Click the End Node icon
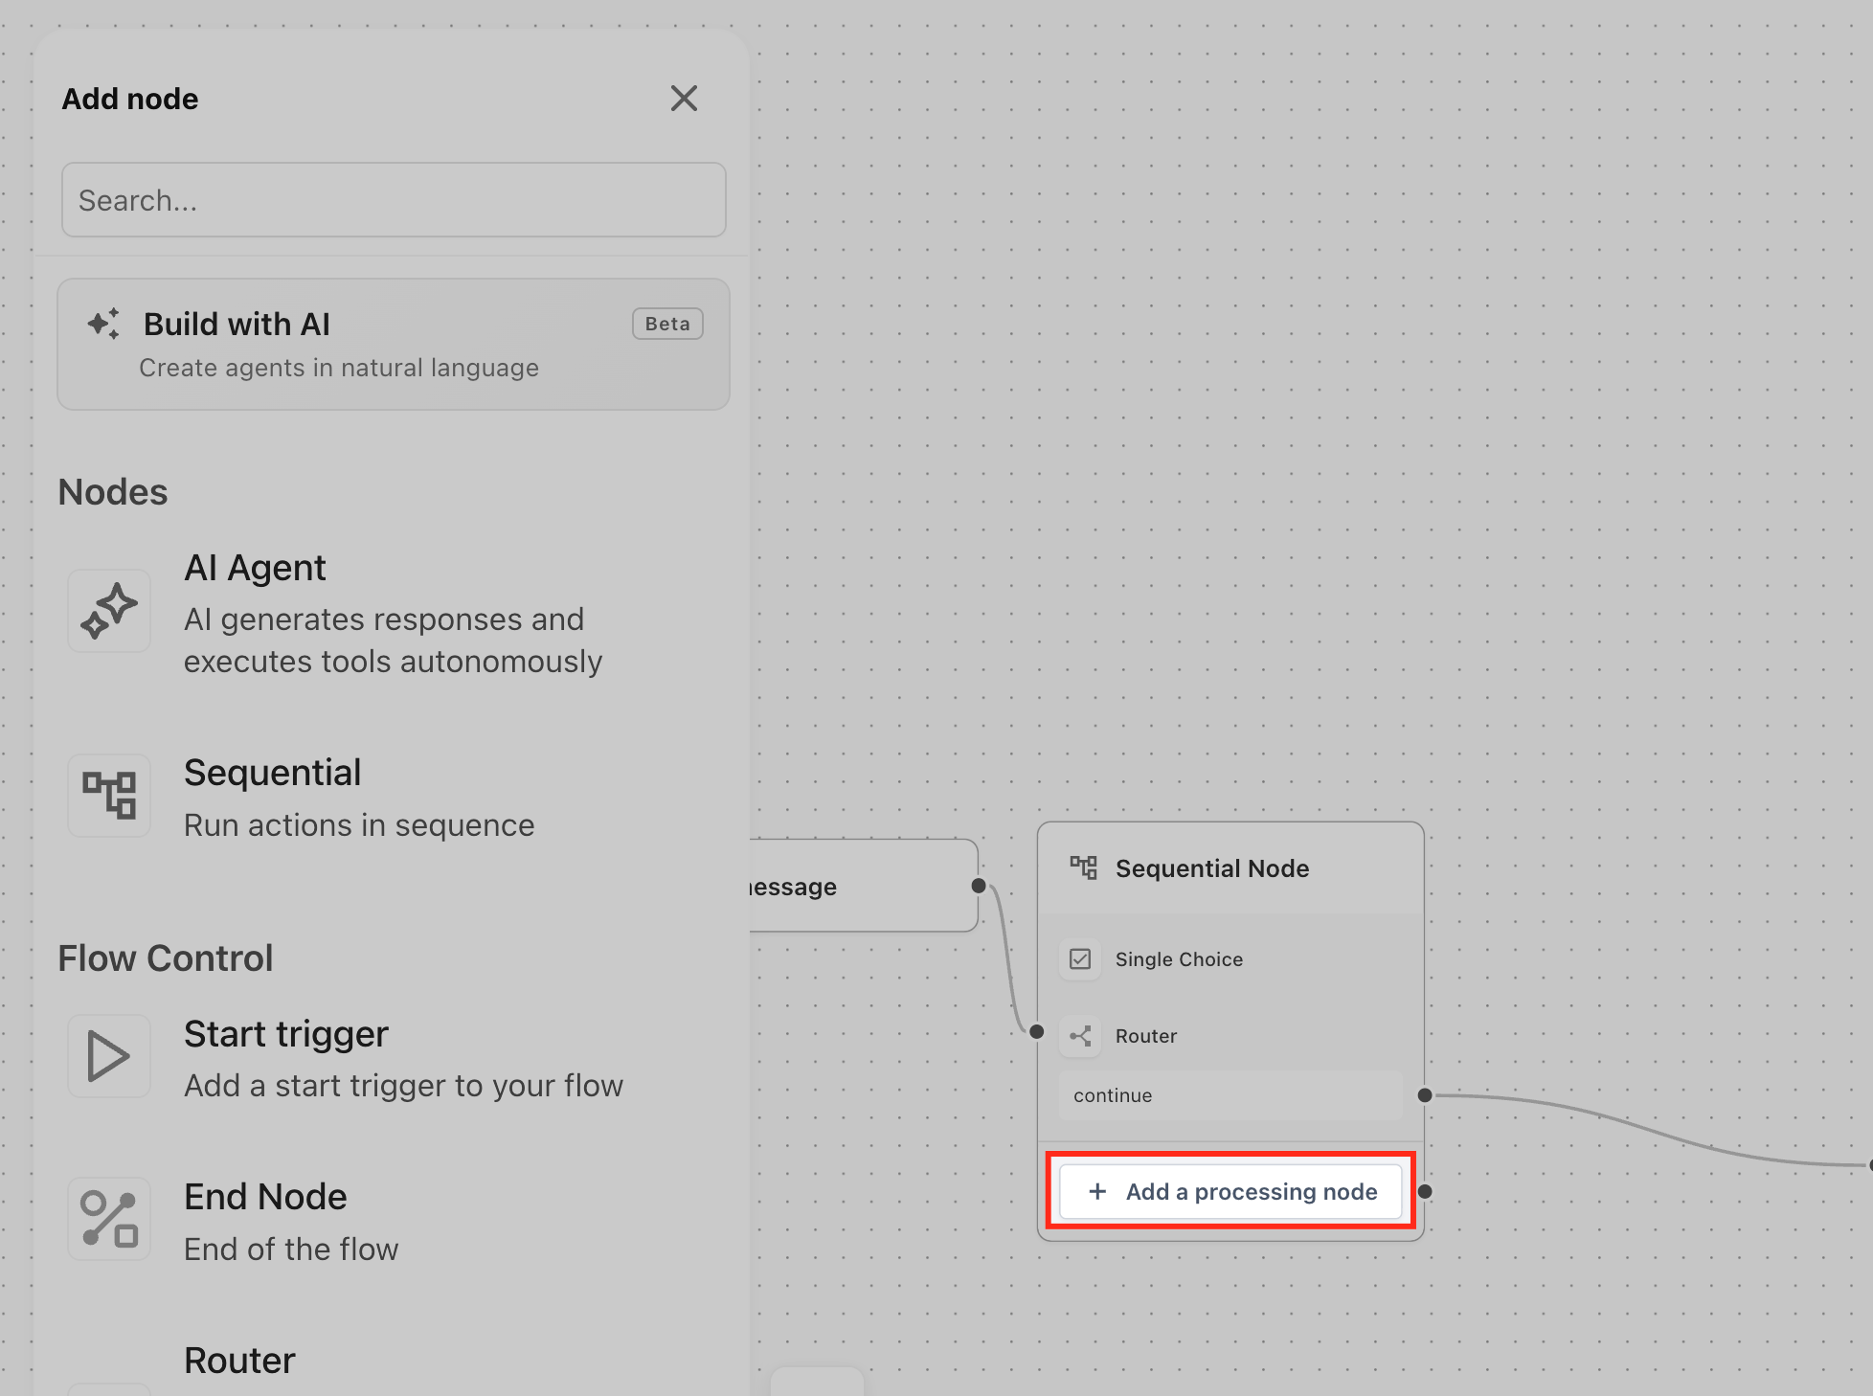This screenshot has height=1396, width=1873. [x=109, y=1219]
